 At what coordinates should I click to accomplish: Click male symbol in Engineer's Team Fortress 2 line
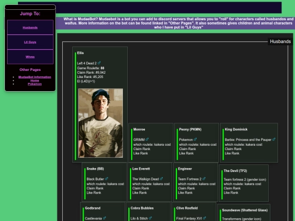[204, 178]
